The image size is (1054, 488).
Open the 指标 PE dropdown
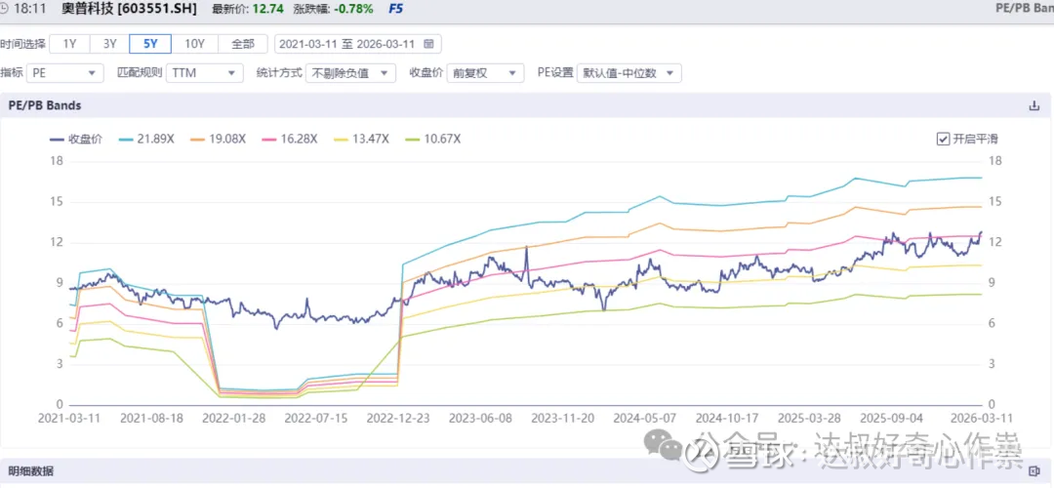(64, 73)
